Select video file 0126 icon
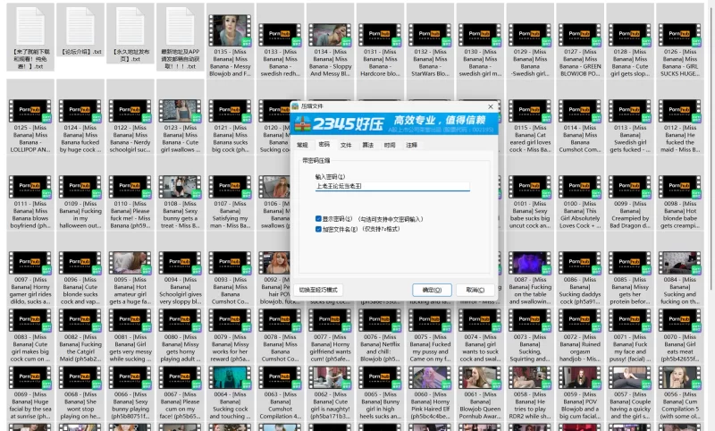The width and height of the screenshot is (715, 431). pyautogui.click(x=680, y=35)
